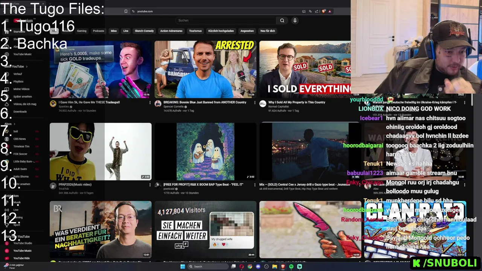Open the Brave Rewards triangle icon

point(329,11)
